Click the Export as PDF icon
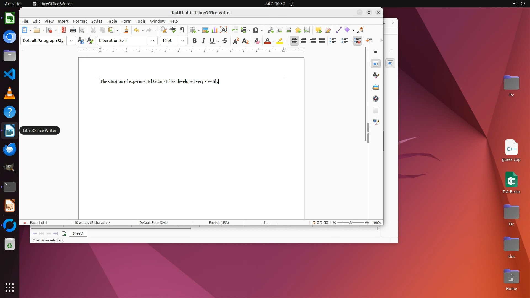530x298 pixels. pos(64,30)
